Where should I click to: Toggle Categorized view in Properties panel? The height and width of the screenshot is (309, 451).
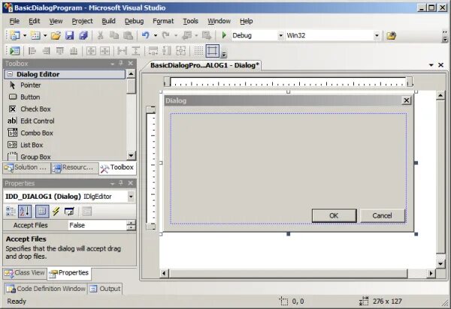pos(11,211)
